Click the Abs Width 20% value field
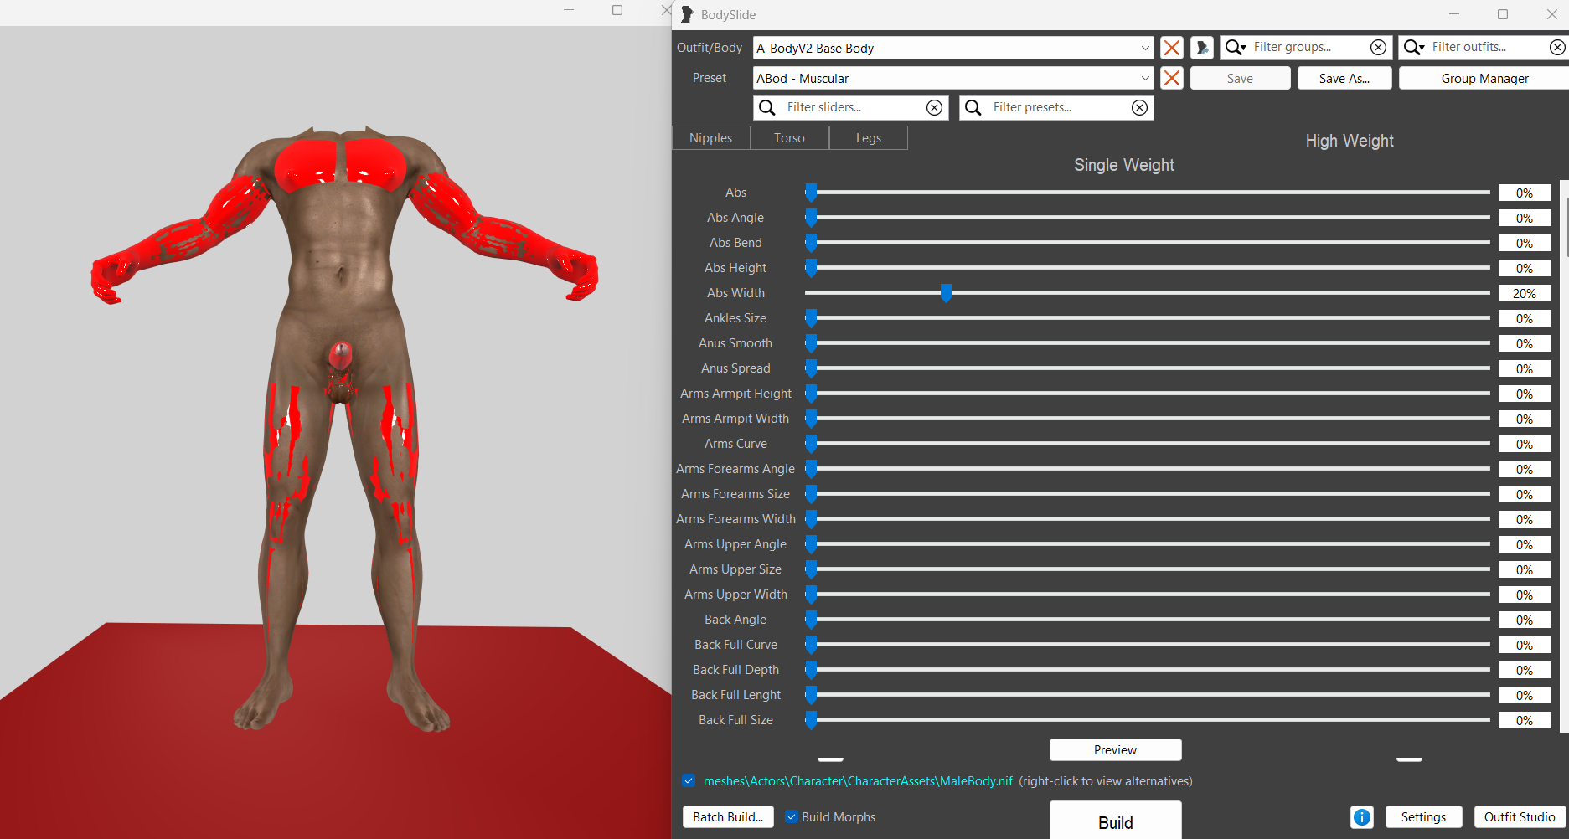 tap(1525, 293)
